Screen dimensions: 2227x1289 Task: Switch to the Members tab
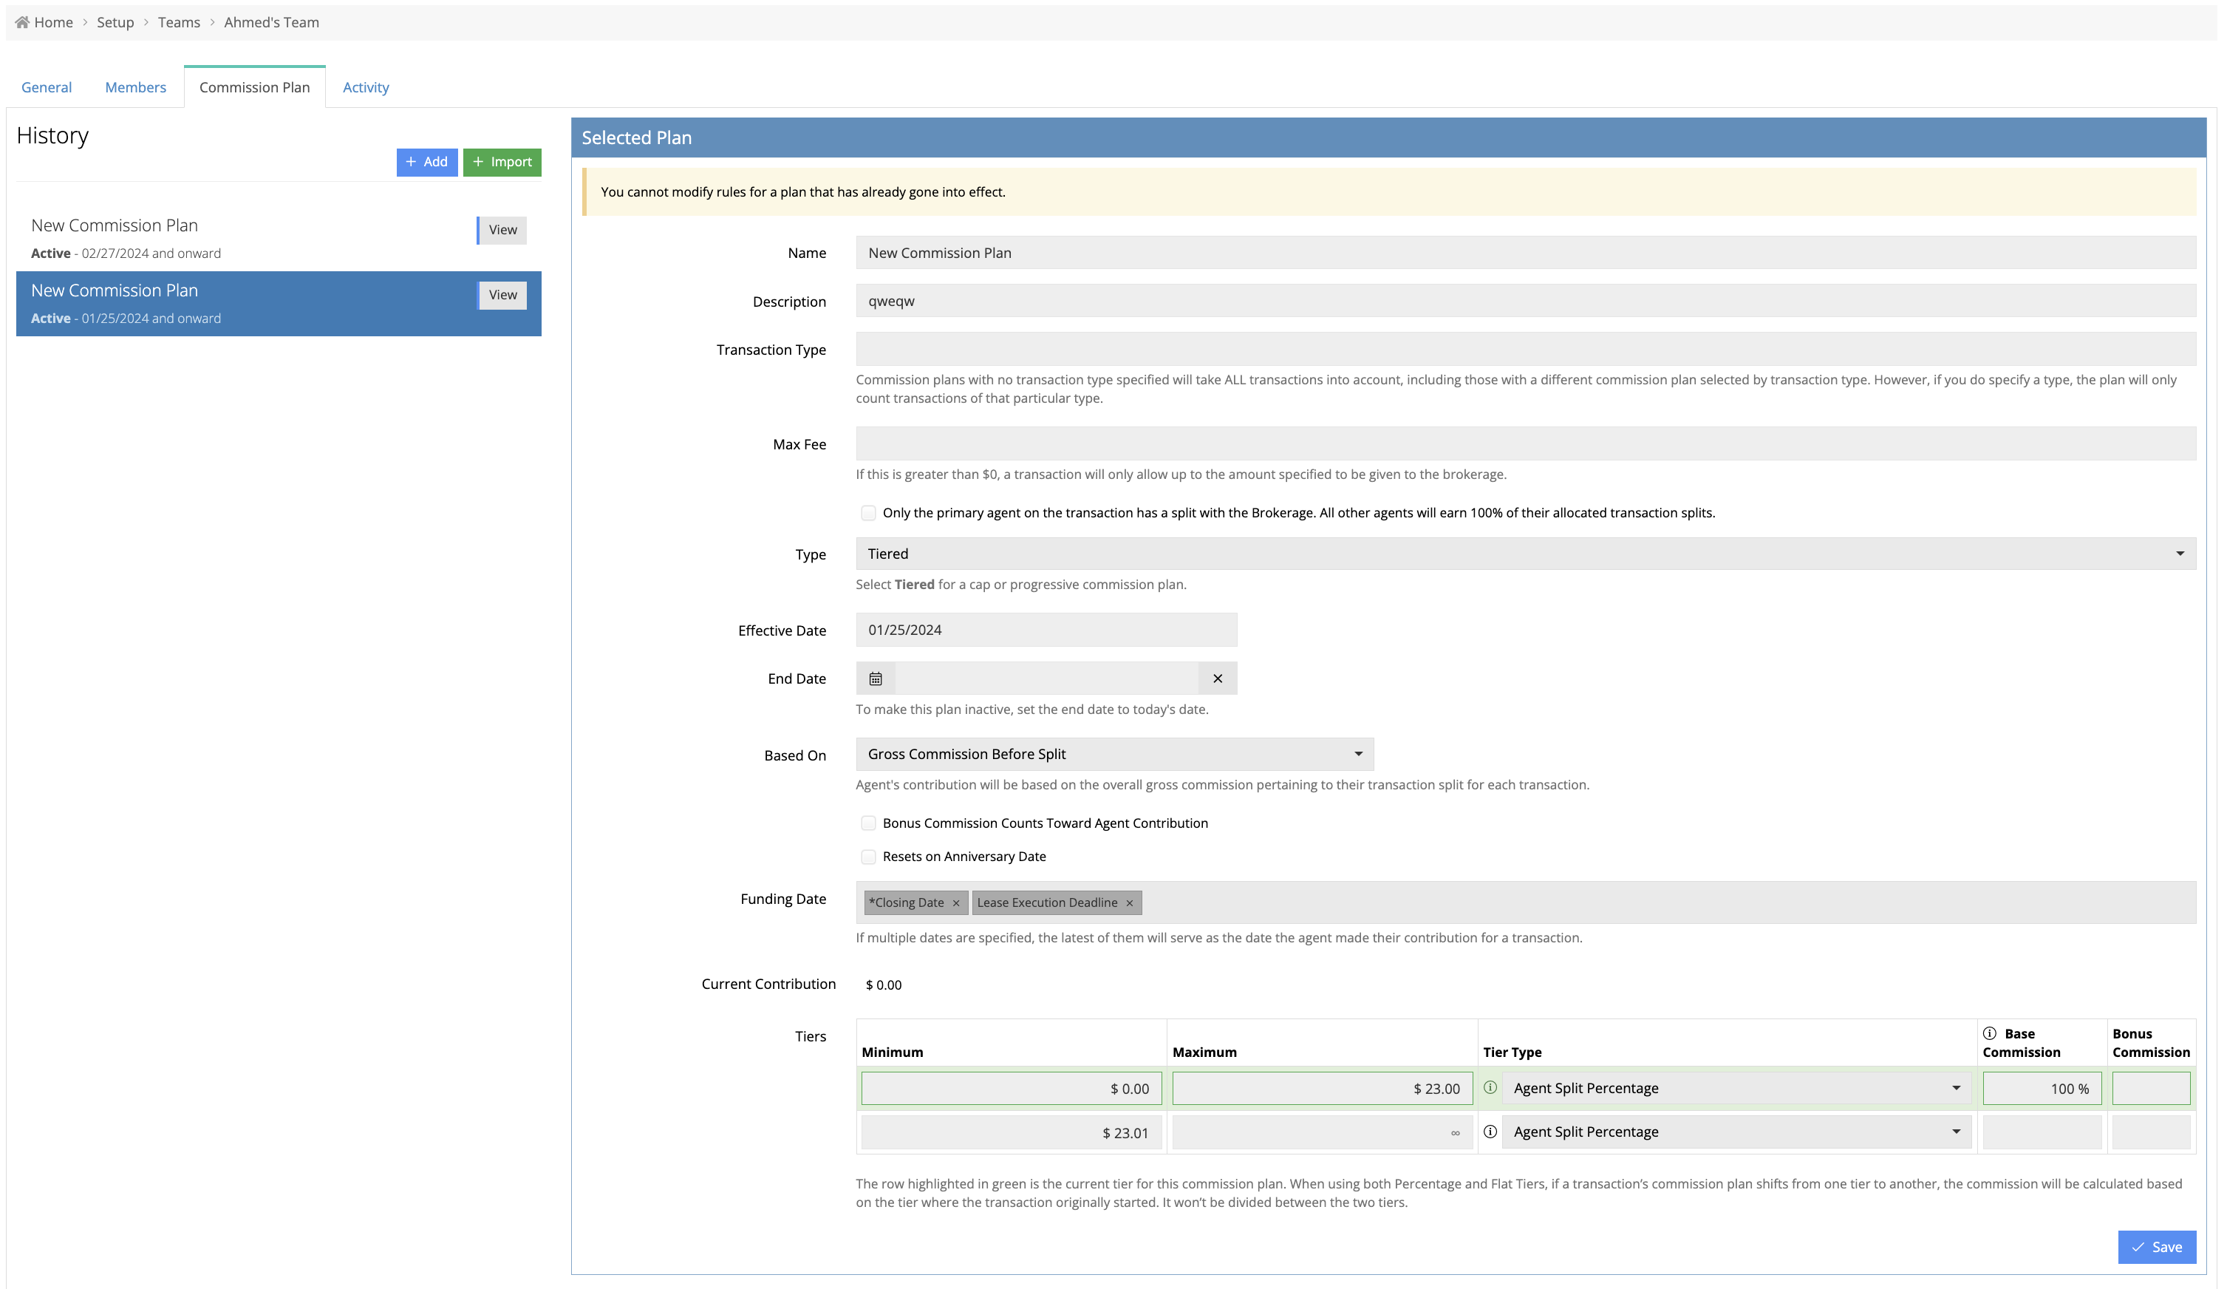(x=135, y=87)
